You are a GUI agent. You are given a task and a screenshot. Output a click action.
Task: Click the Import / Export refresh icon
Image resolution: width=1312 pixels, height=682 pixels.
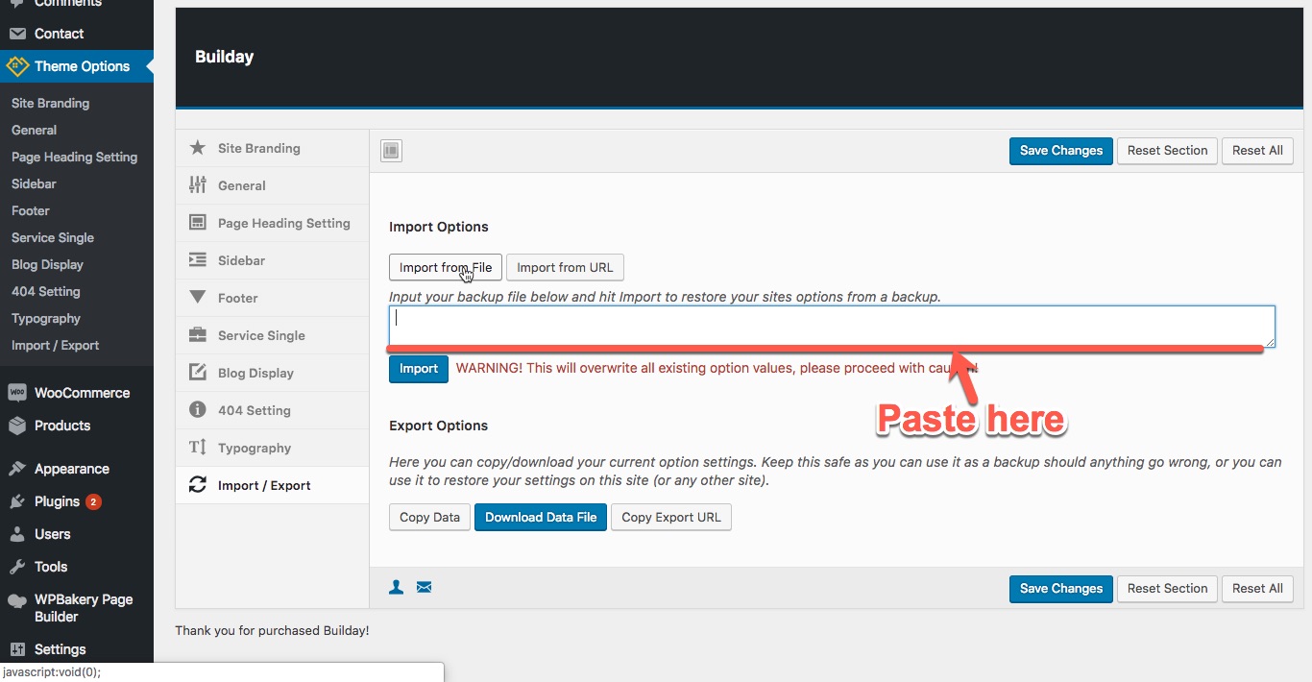click(x=198, y=485)
